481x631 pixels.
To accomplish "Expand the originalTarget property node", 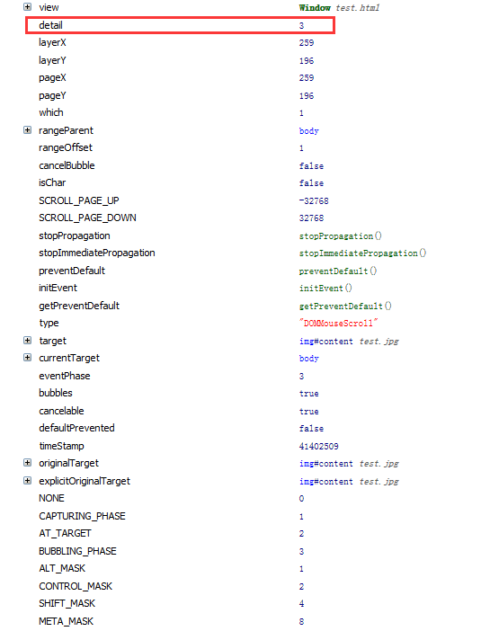I will (27, 463).
